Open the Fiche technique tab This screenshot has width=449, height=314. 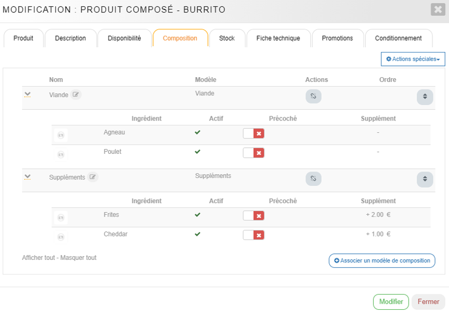278,39
